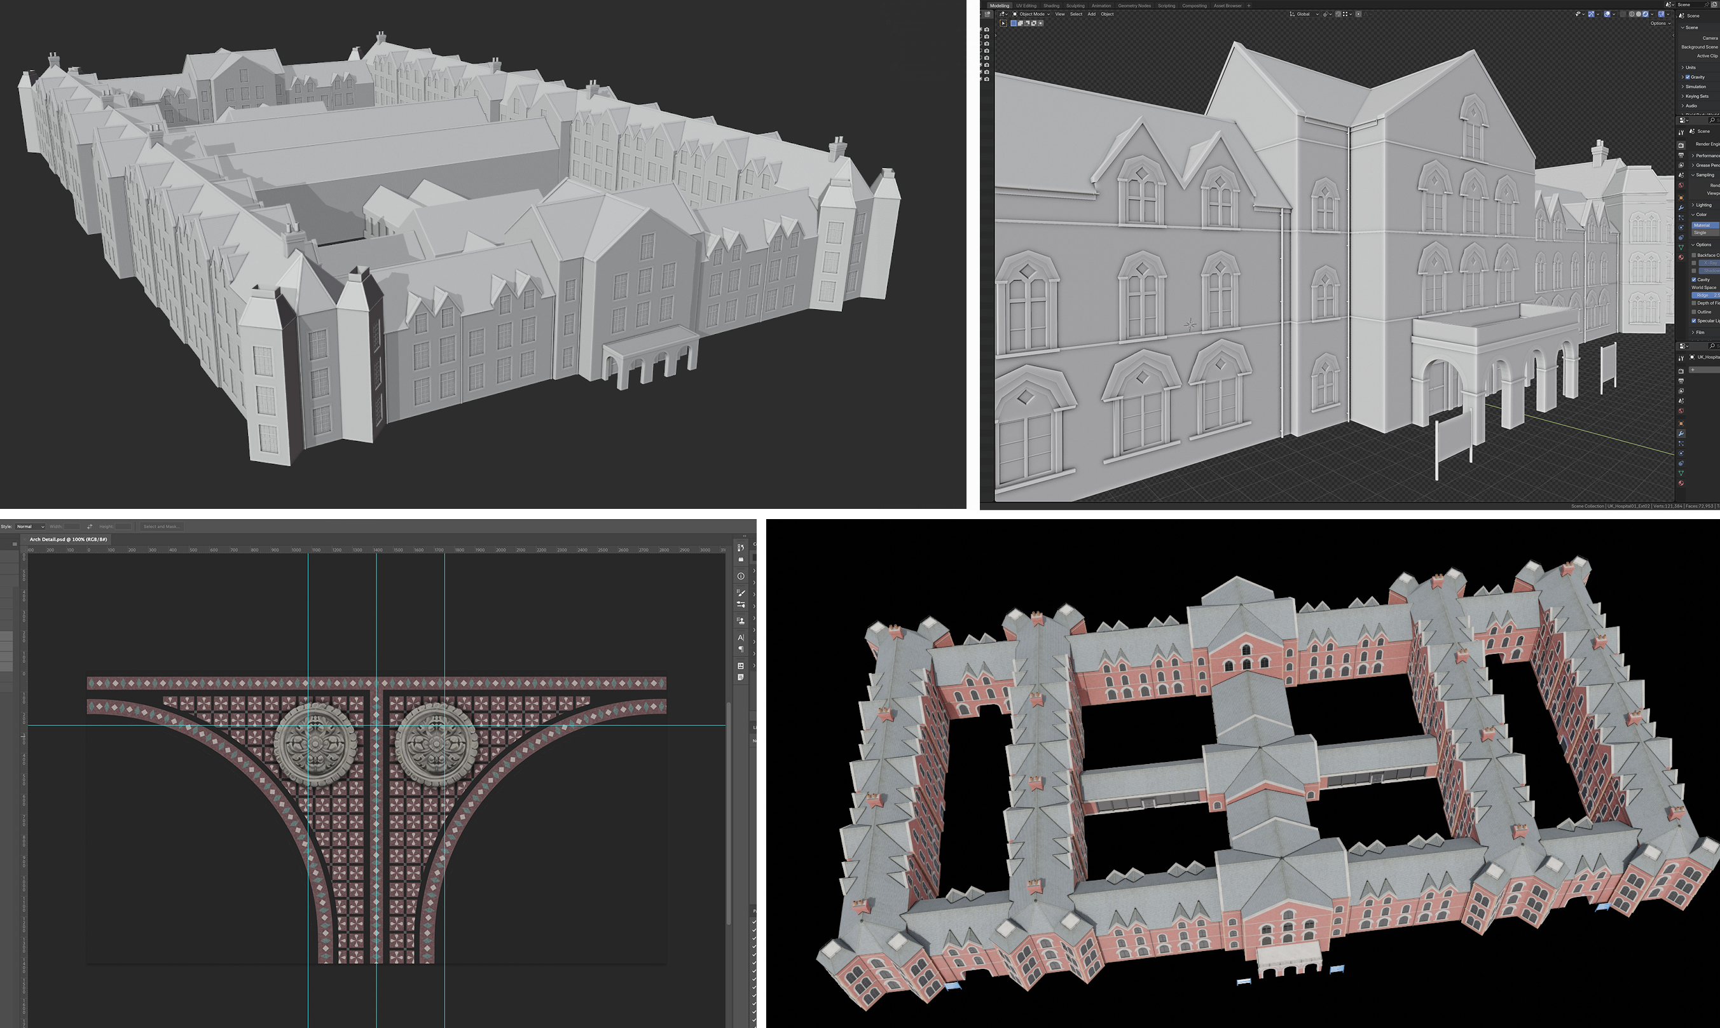Open the Paragraph panel icon
The height and width of the screenshot is (1028, 1720).
coord(741,649)
